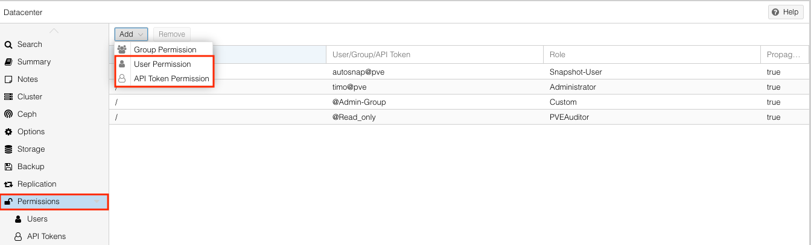Select the Storage database icon
The height and width of the screenshot is (245, 811).
point(8,149)
